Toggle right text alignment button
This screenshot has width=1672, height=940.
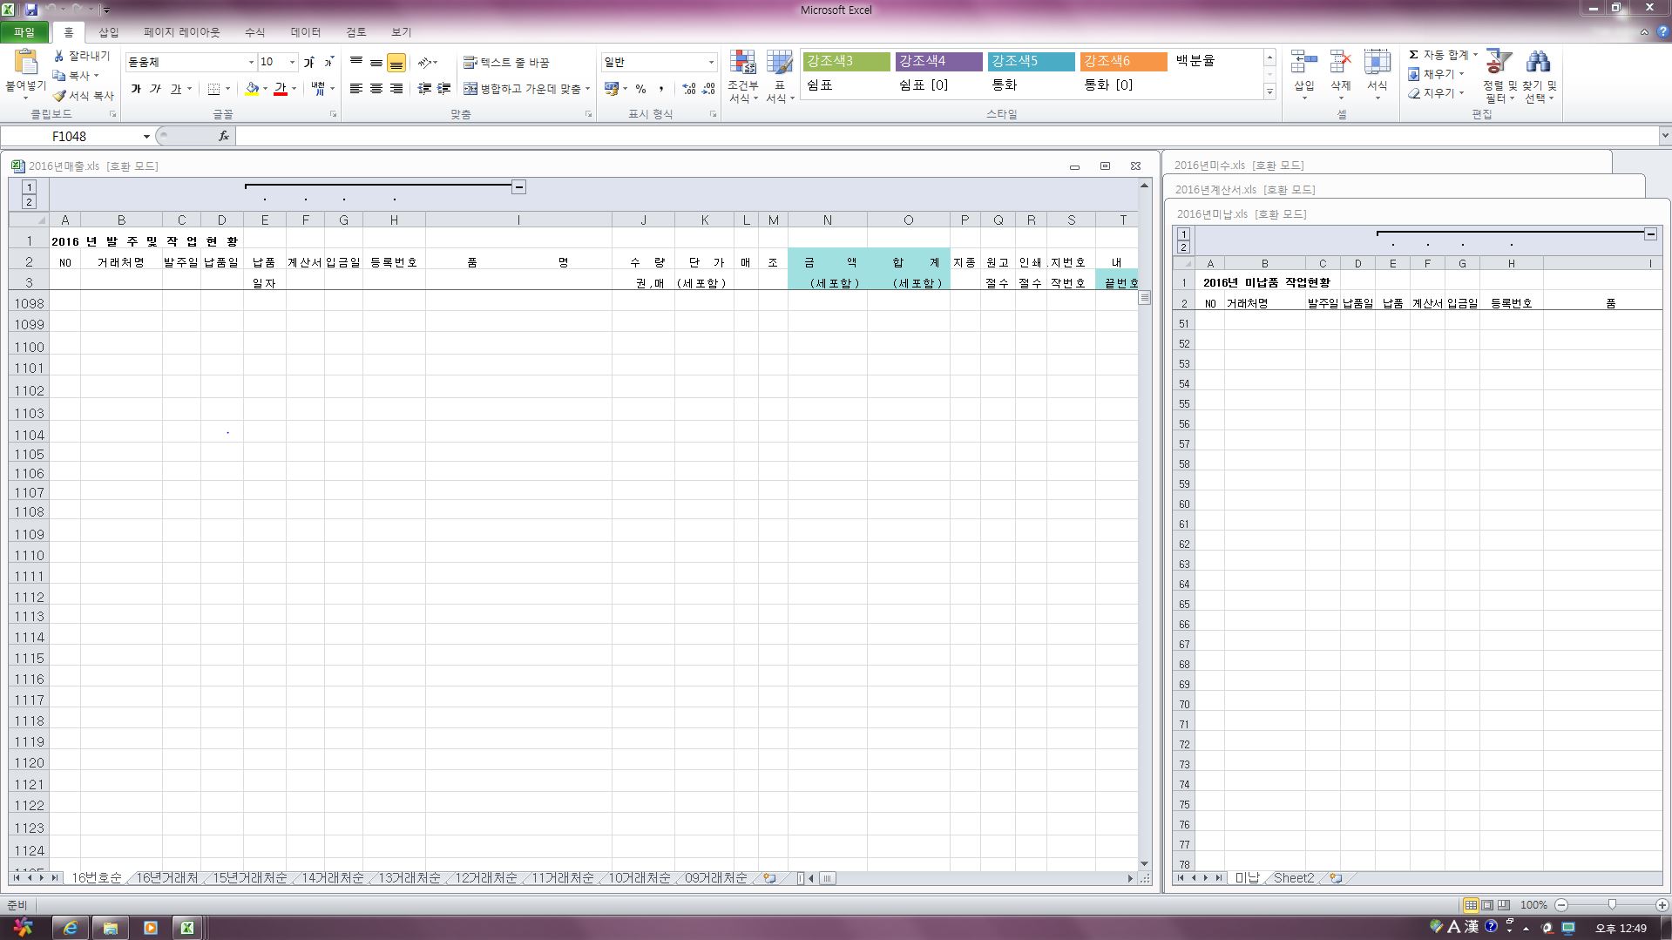(396, 89)
